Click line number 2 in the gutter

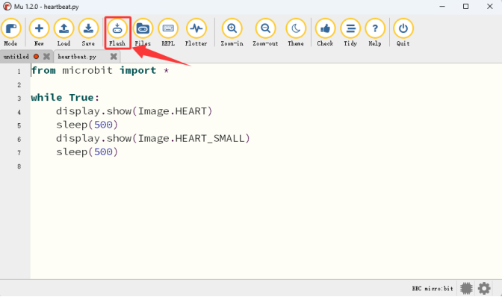point(19,85)
